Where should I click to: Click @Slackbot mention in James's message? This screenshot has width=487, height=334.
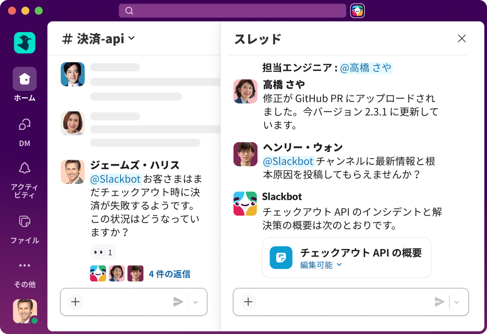click(116, 179)
